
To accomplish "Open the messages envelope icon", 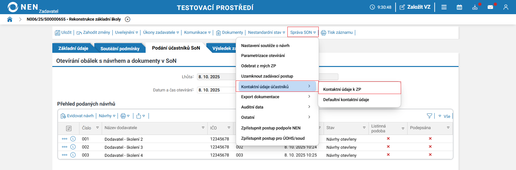I will [x=490, y=7].
